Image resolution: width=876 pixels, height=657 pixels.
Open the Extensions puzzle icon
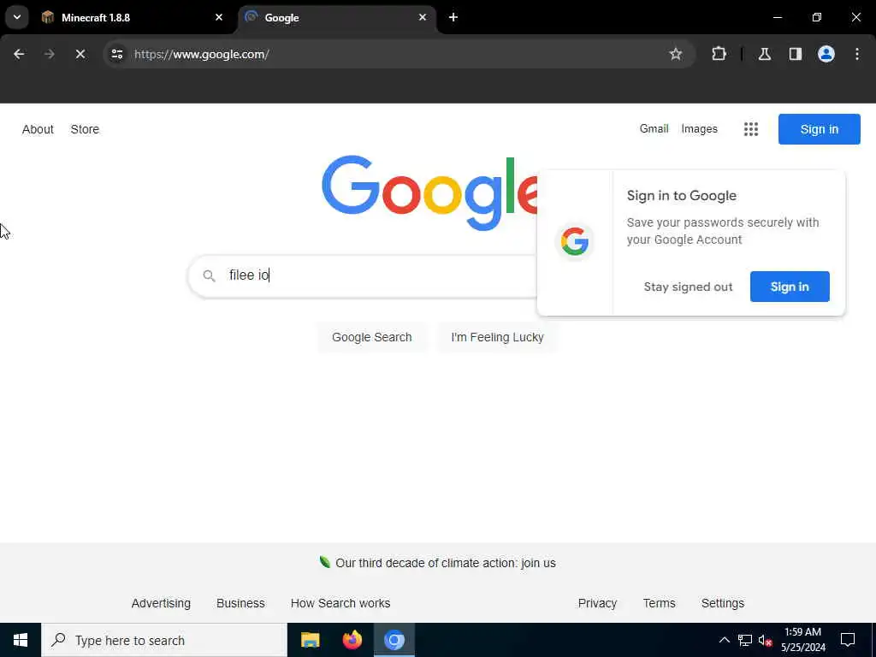pyautogui.click(x=719, y=54)
